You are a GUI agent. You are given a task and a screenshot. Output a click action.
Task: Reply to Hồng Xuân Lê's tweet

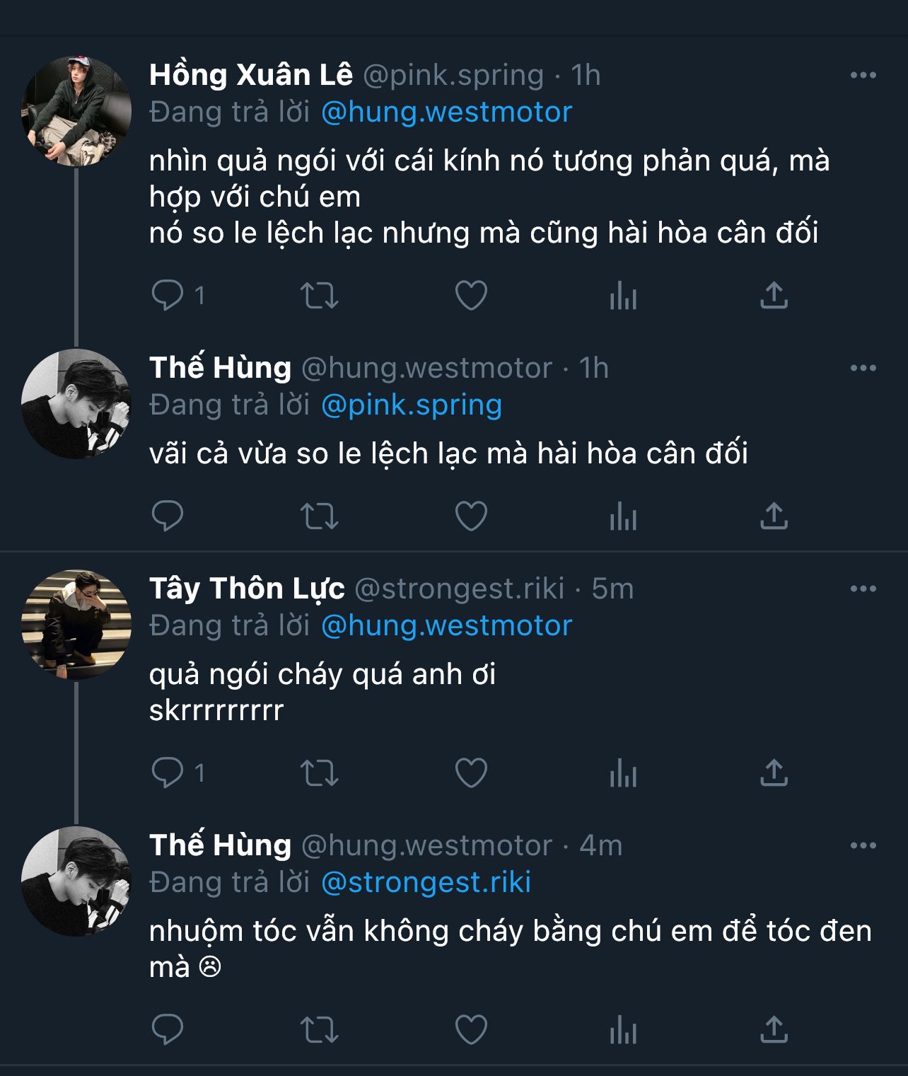tap(168, 296)
